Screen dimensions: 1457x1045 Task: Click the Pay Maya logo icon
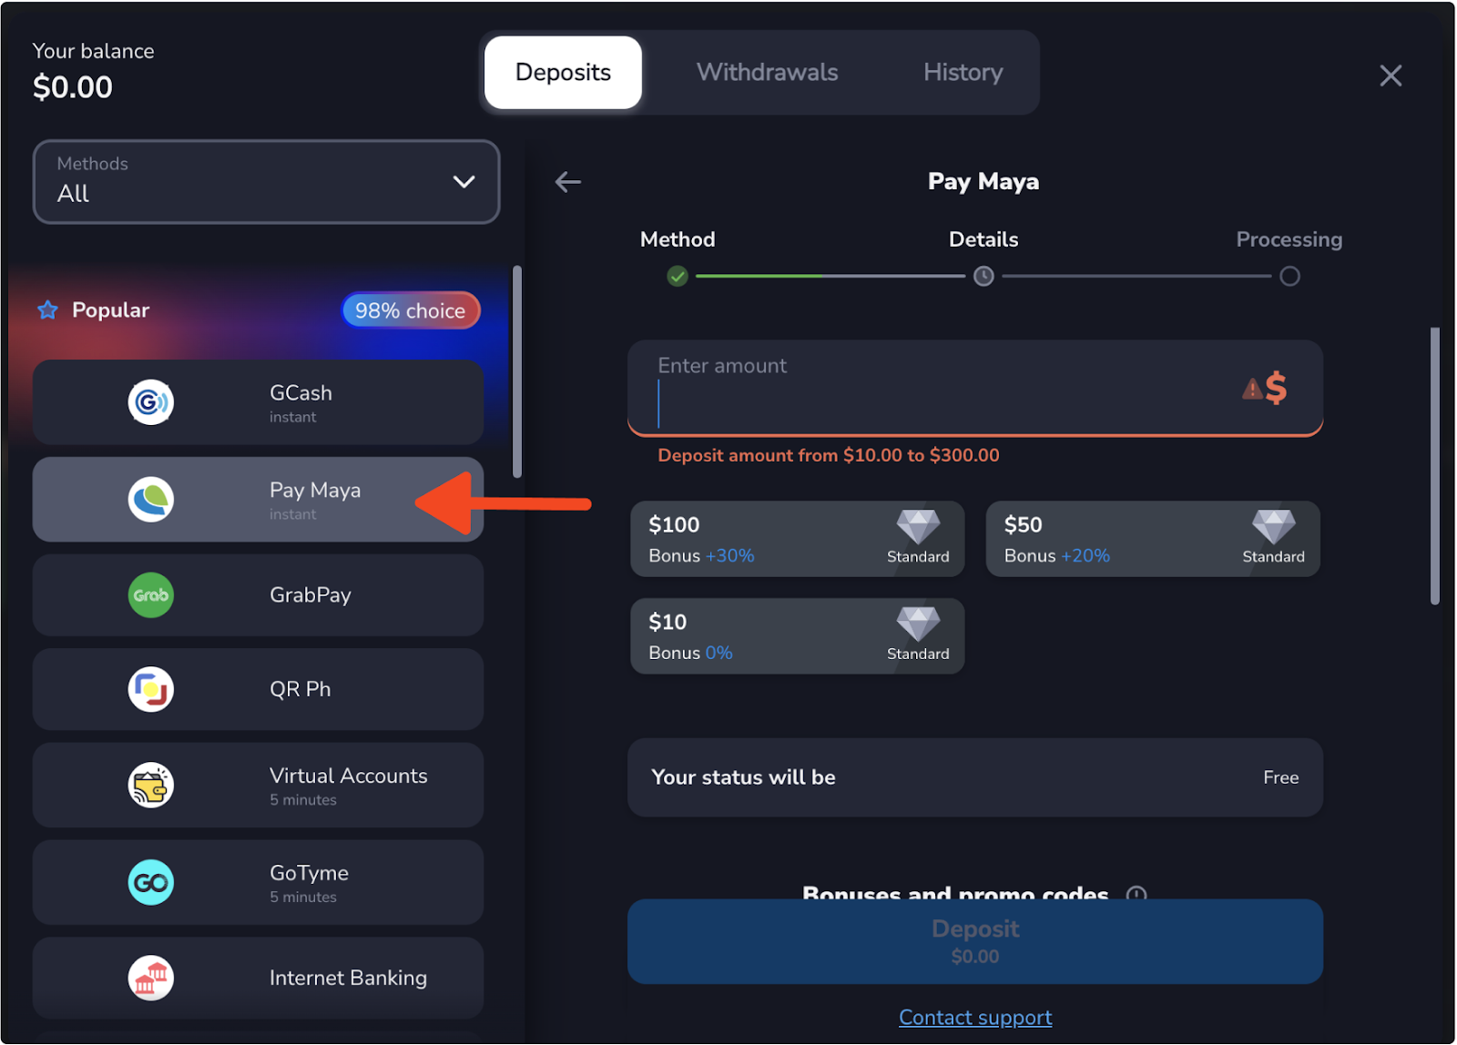coord(150,499)
